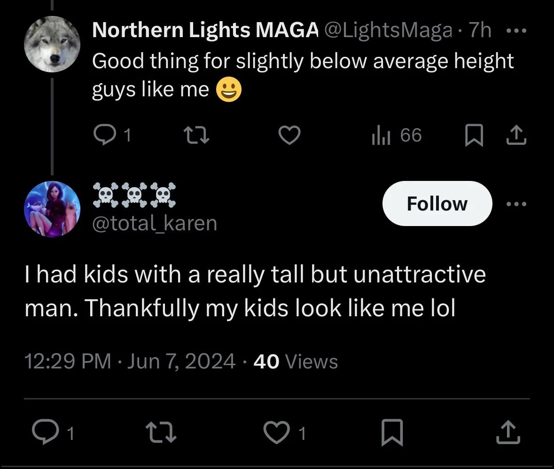Share the @total_karen tweet
Viewport: 554px width, 469px height.
[x=508, y=432]
